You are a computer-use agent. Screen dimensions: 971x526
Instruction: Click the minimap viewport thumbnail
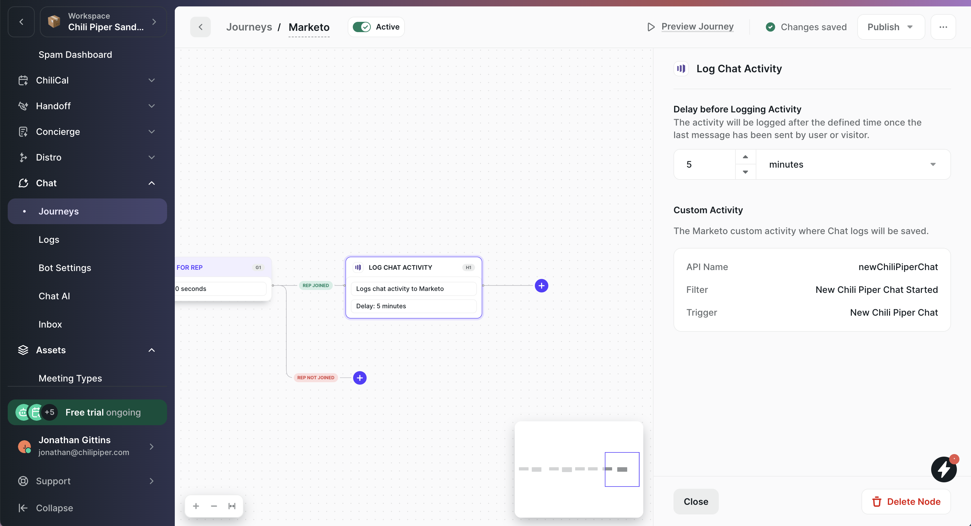(x=622, y=469)
